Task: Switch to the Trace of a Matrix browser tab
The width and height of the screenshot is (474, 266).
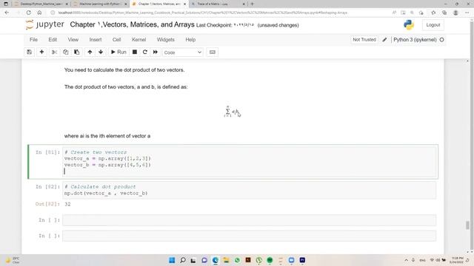Action: click(x=216, y=4)
